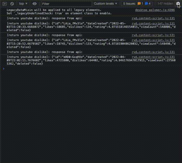The height and width of the screenshot is (163, 182).
Task: Open source link beside first 'response from api' message
Action: [153, 18]
